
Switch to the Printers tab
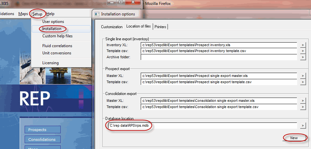(x=160, y=27)
